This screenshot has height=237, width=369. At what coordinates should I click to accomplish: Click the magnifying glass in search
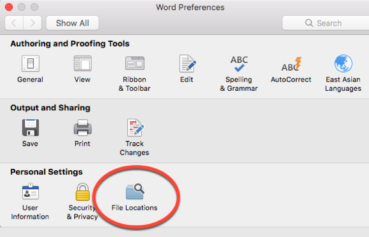tap(309, 23)
